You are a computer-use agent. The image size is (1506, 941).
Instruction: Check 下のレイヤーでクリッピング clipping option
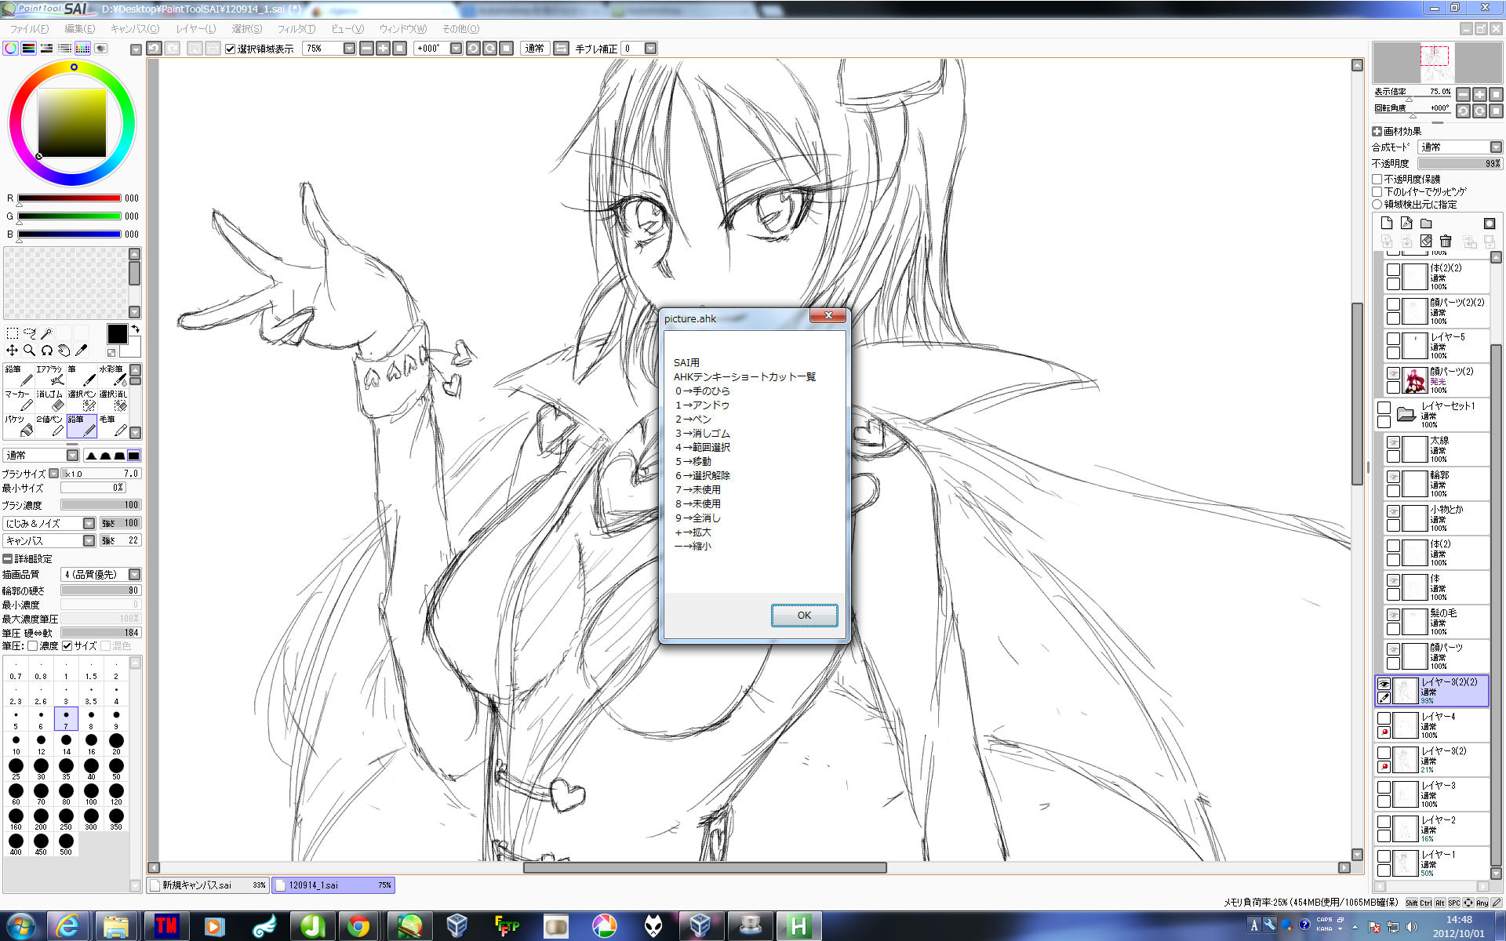1377,192
